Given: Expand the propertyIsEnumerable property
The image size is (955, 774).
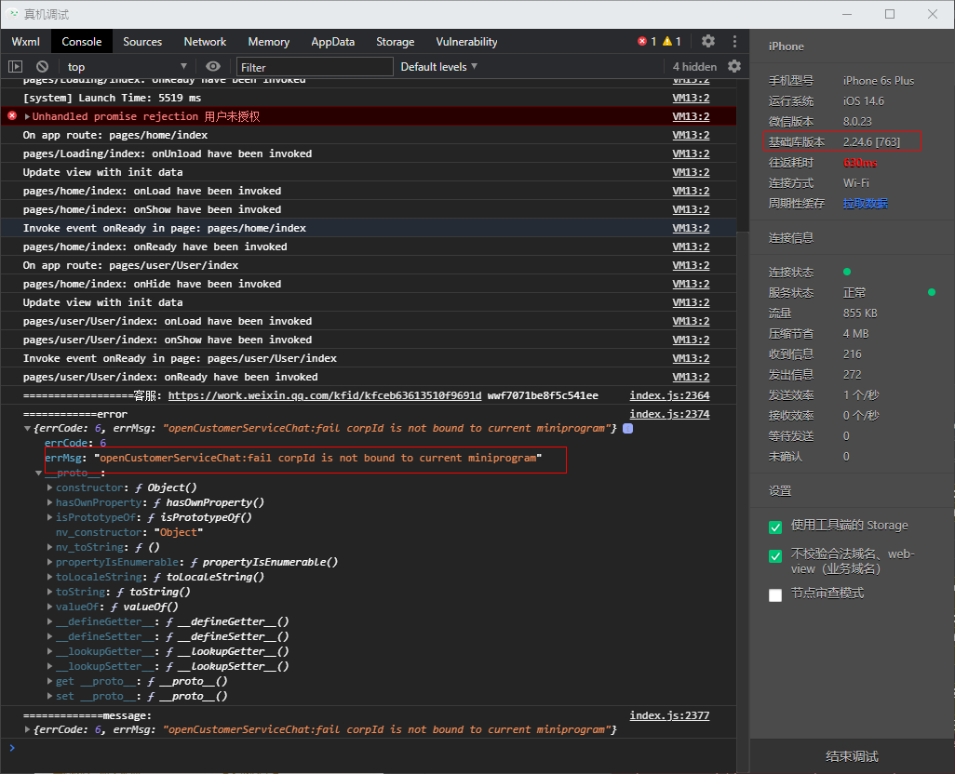Looking at the screenshot, I should point(50,562).
